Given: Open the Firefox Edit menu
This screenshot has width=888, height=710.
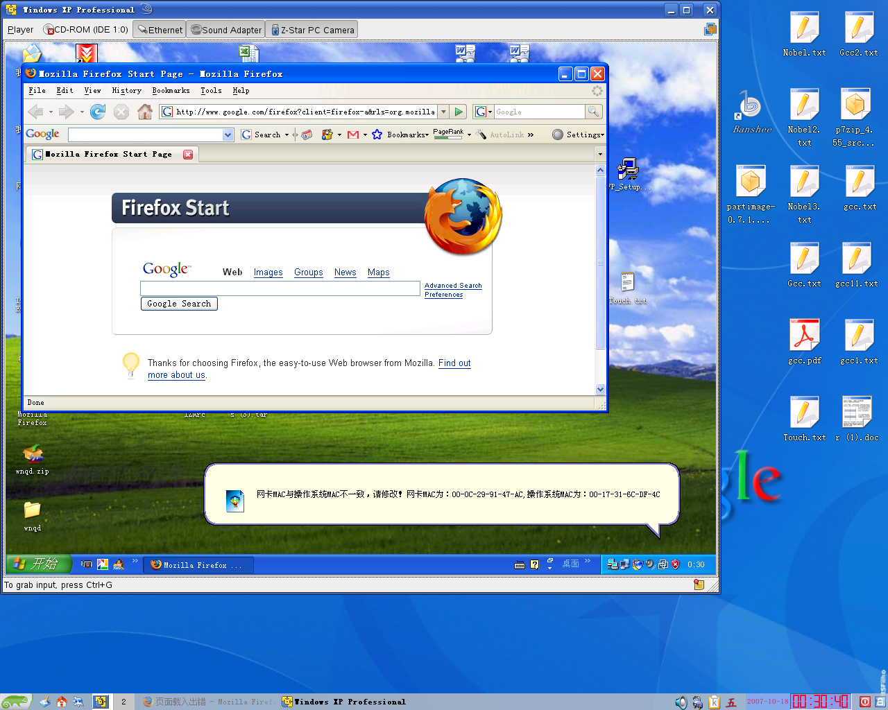Looking at the screenshot, I should pyautogui.click(x=65, y=91).
